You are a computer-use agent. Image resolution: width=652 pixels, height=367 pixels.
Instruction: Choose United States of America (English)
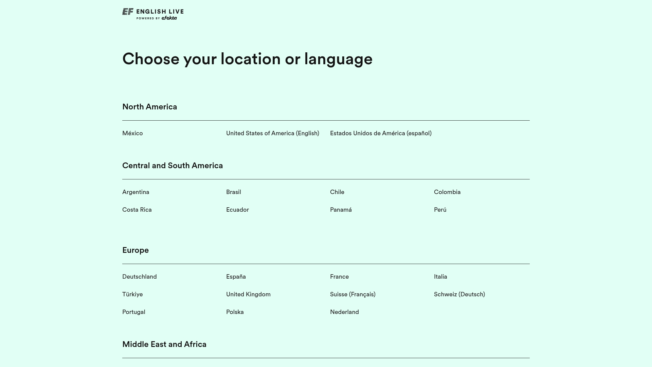(273, 133)
